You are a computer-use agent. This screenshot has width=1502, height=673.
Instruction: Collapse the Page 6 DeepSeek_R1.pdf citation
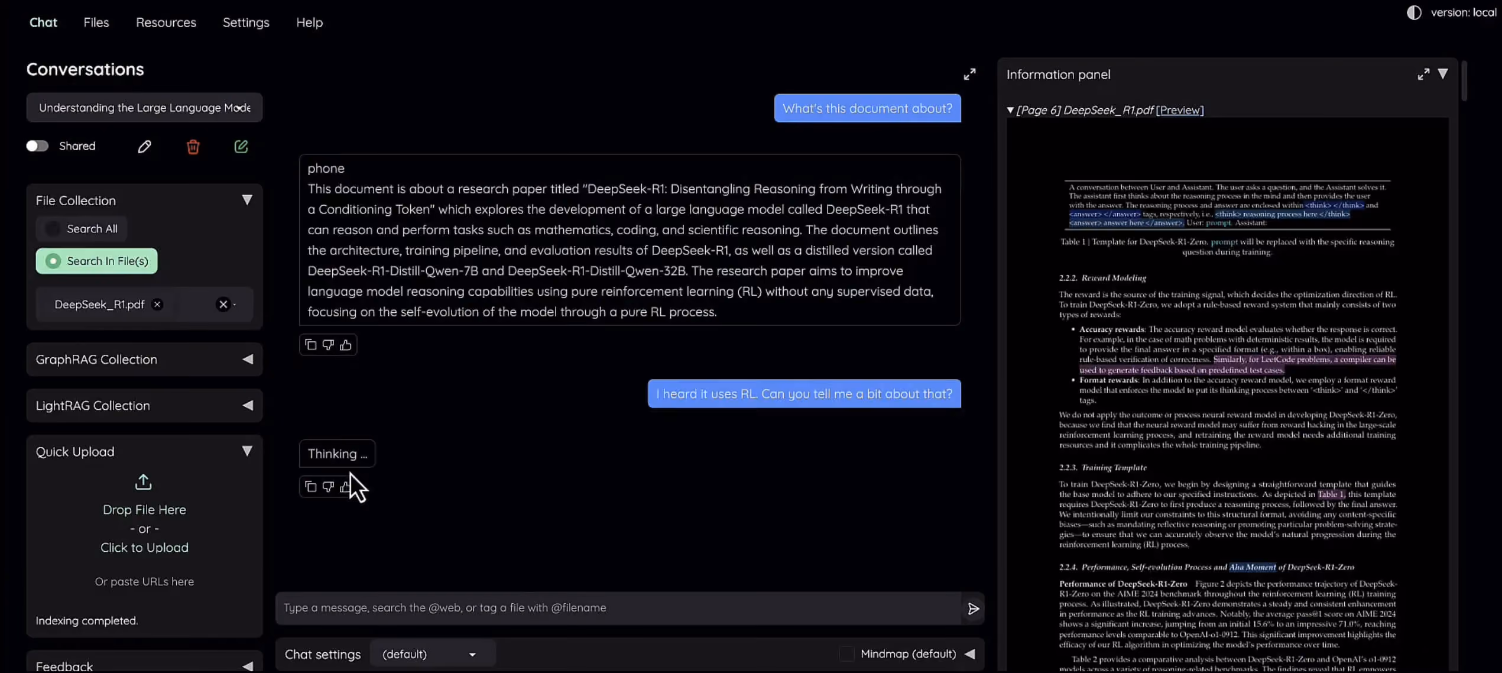tap(1010, 110)
